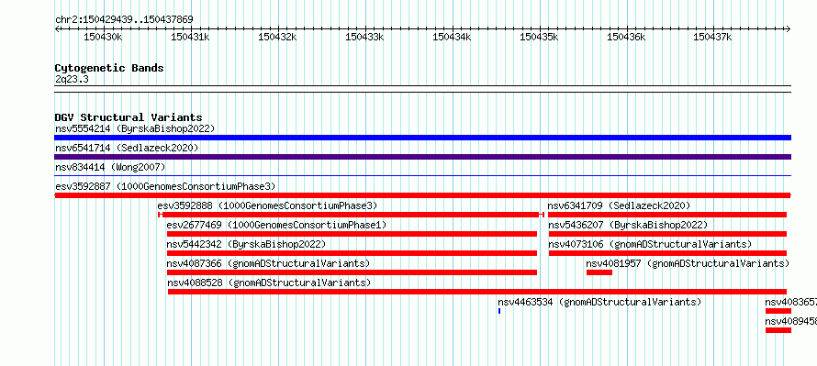
Task: Click the nsv4081957 gnomADStructuralVariants label
Action: pos(688,263)
